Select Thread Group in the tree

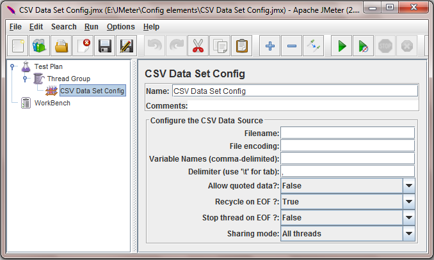68,79
